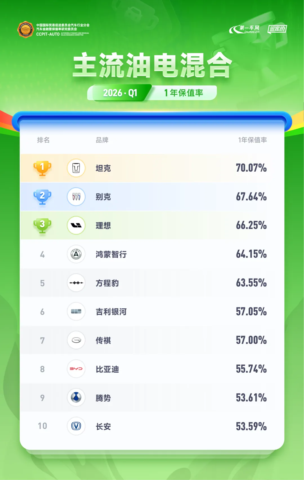
Task: Click the 吉利银河 Galaxy logo
Action: point(76,311)
